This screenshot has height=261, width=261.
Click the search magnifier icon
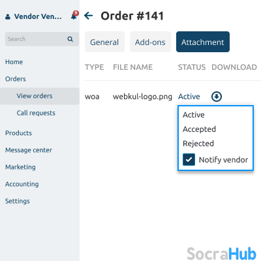[x=70, y=39]
